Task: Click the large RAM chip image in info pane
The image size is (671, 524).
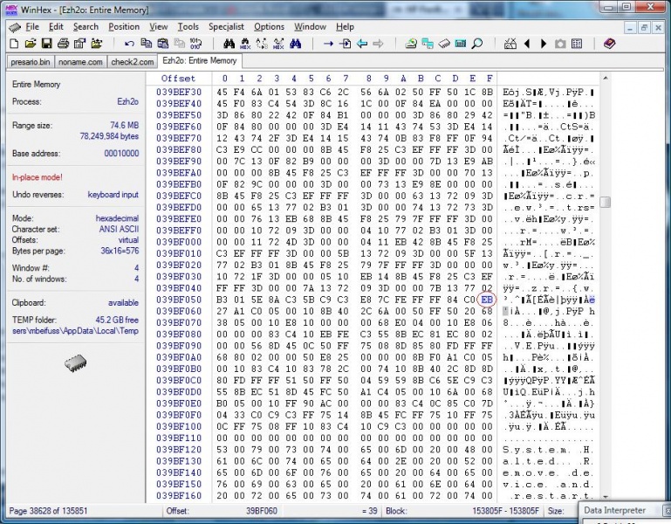Action: [75, 363]
